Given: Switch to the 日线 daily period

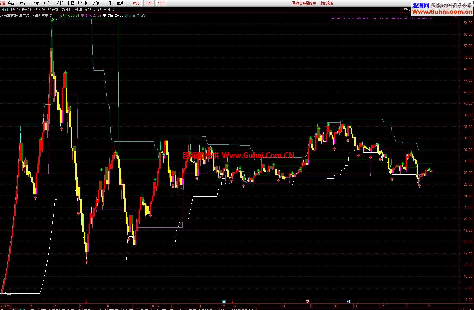Looking at the screenshot, I should 78,10.
